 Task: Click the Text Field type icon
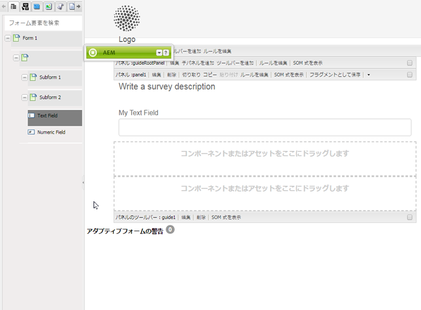pos(32,115)
